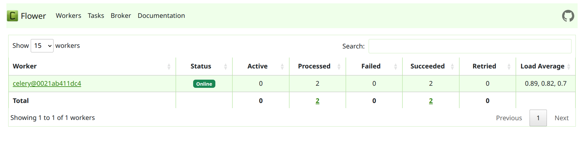The height and width of the screenshot is (149, 584).
Task: Go to the Tasks page
Action: pos(96,16)
